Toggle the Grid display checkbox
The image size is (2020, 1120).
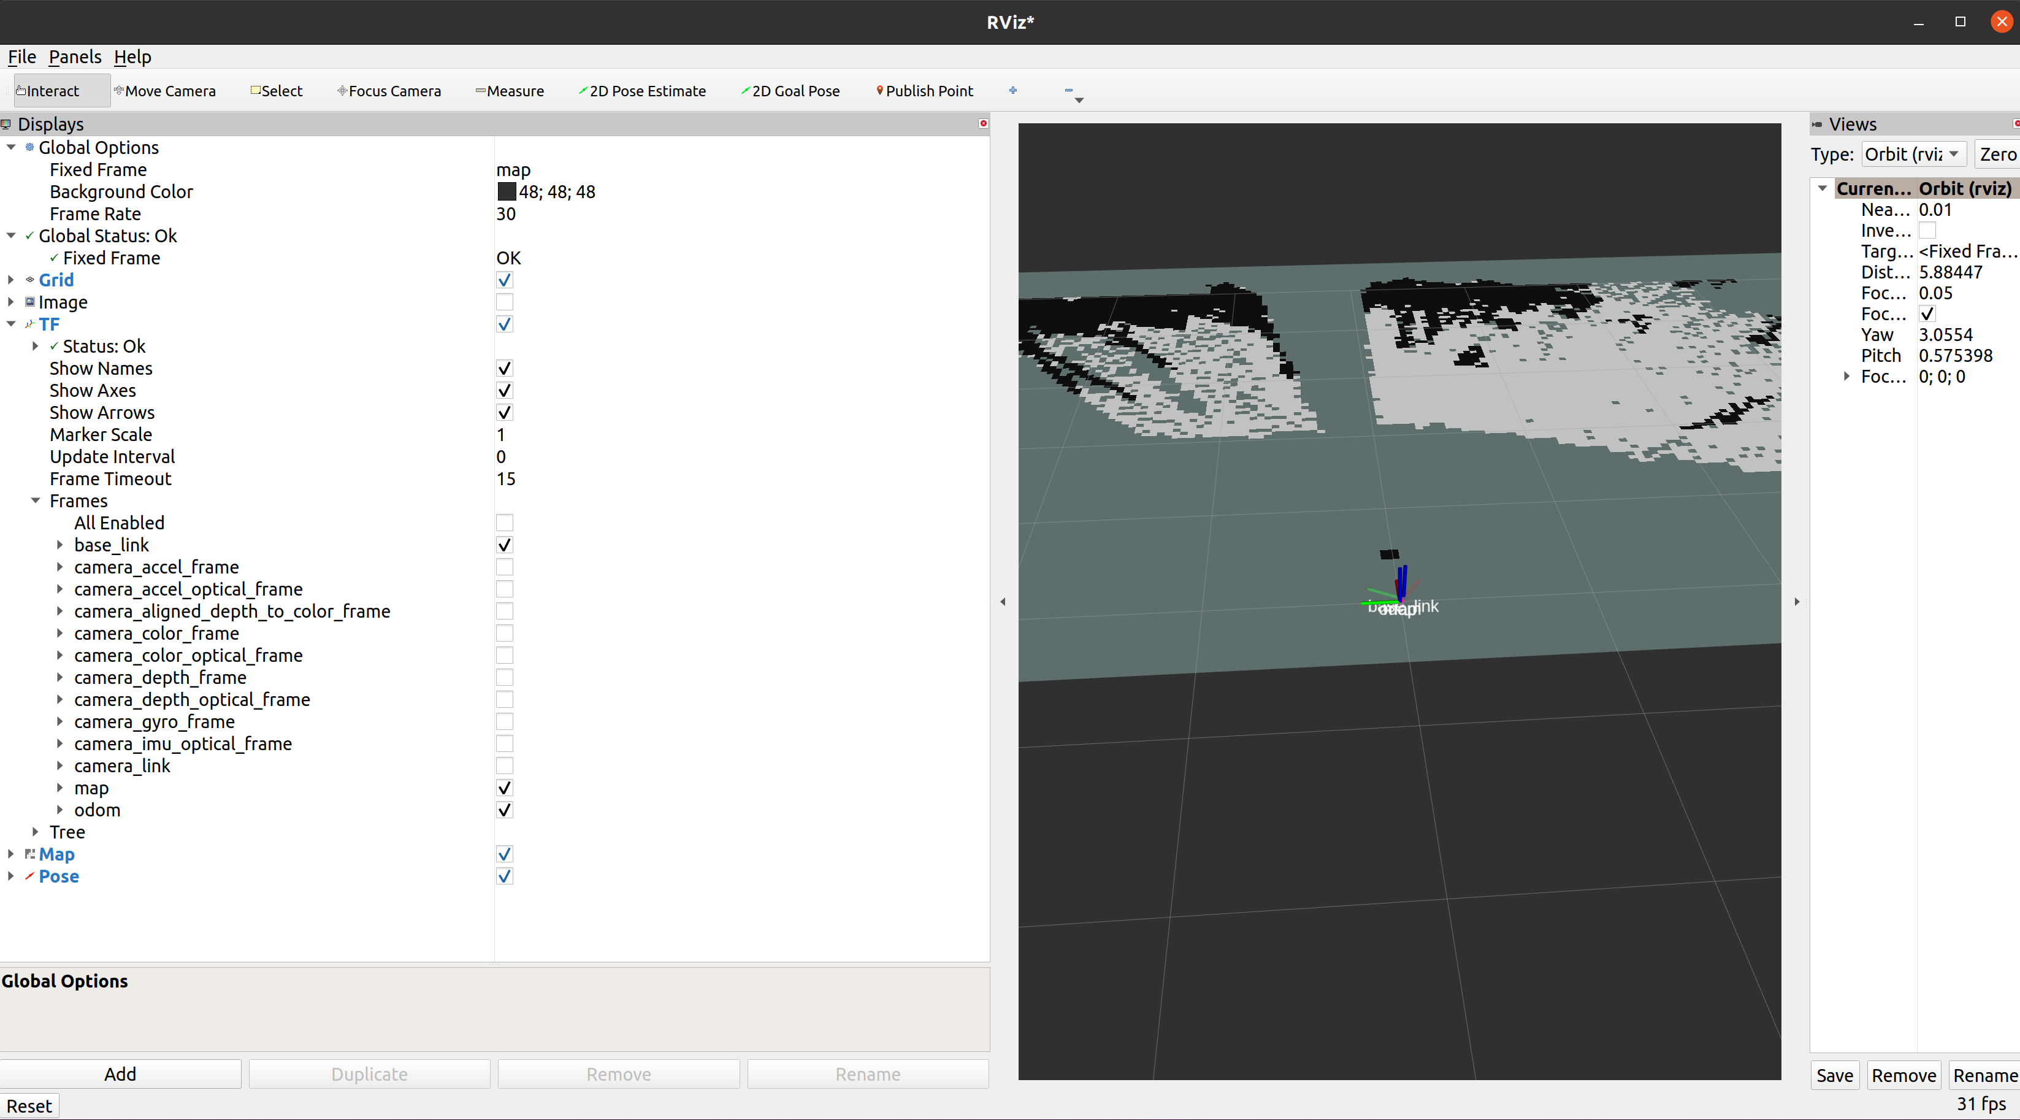point(504,280)
